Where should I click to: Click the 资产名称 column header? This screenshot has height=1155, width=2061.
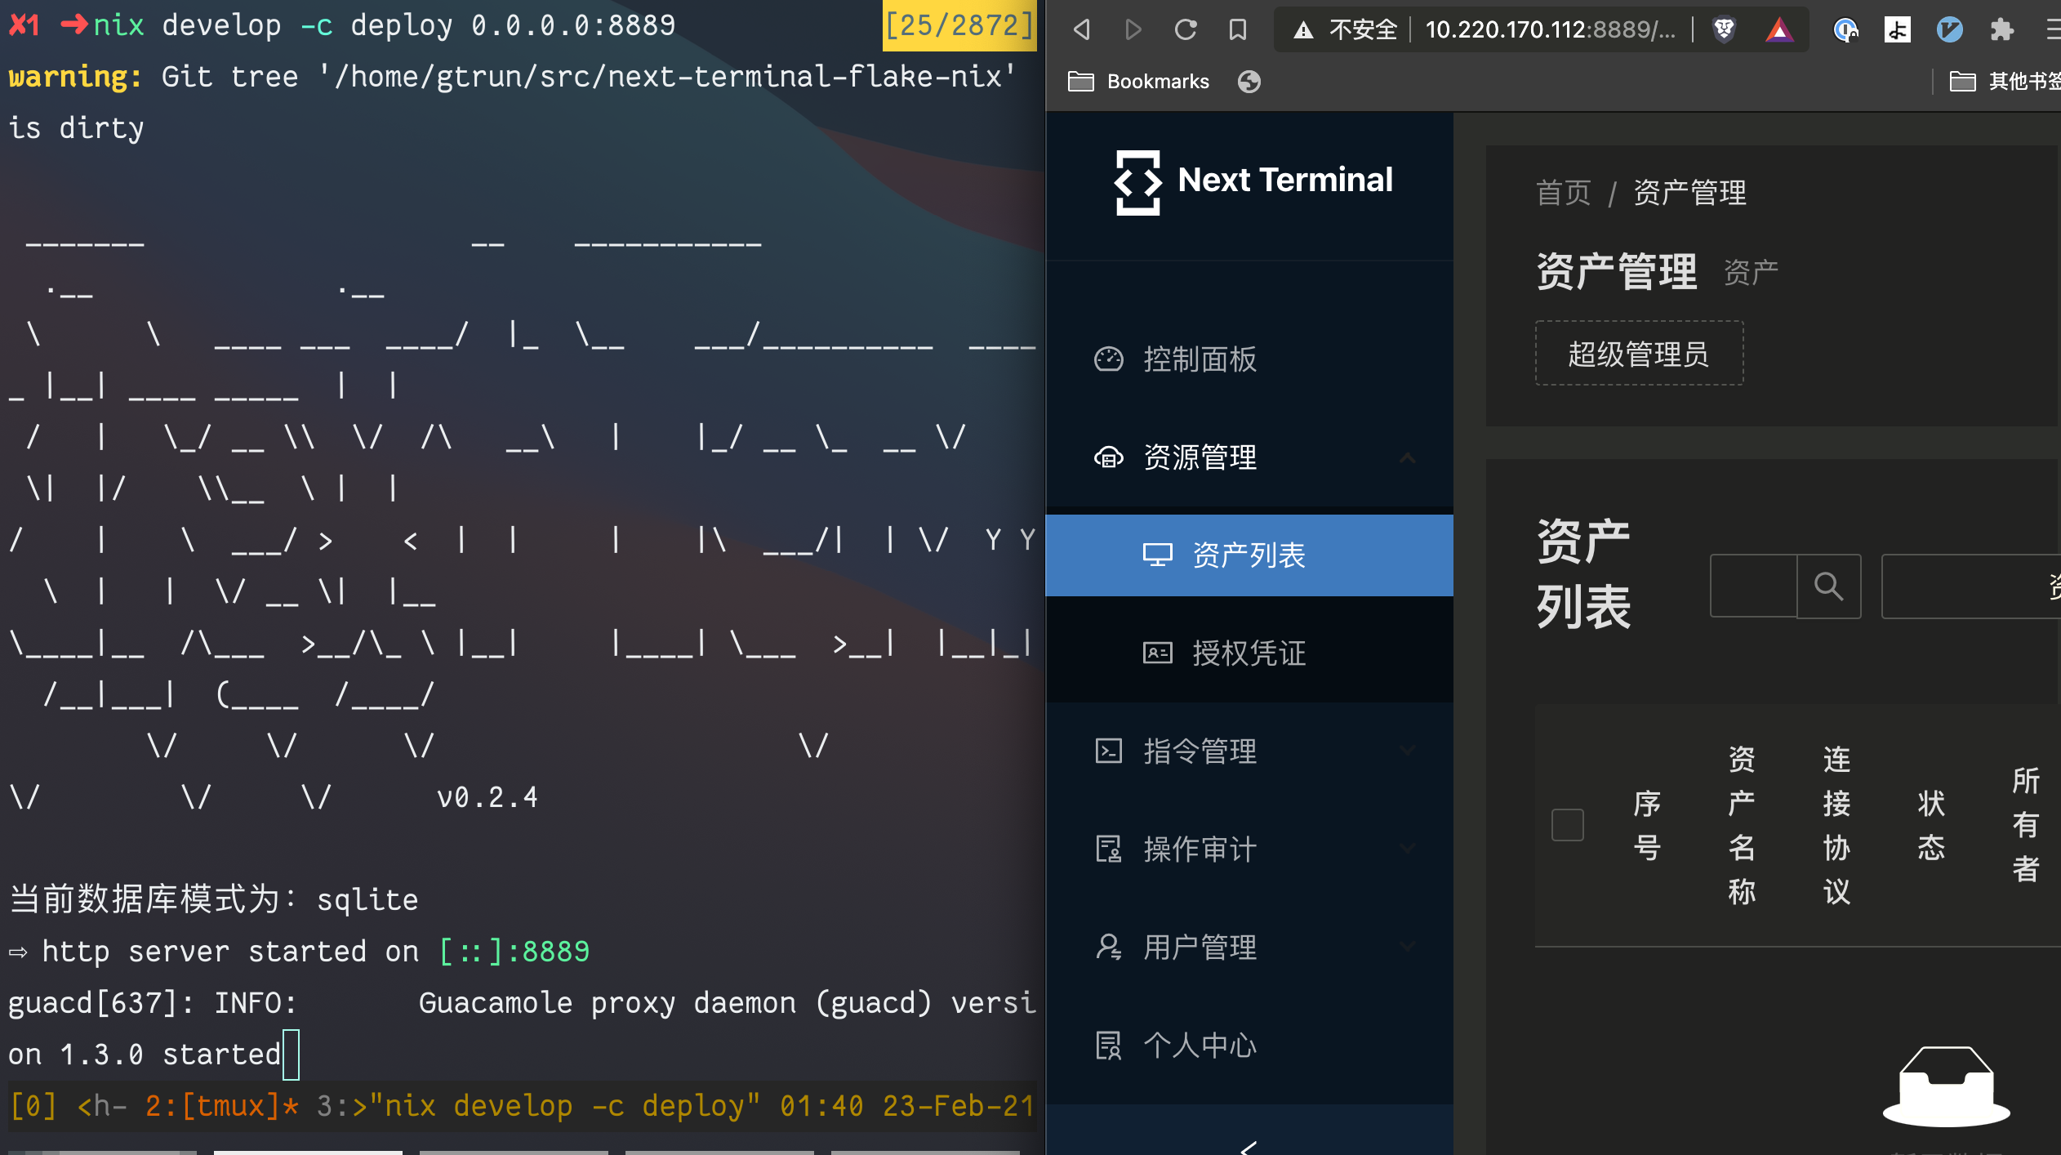coord(1742,825)
